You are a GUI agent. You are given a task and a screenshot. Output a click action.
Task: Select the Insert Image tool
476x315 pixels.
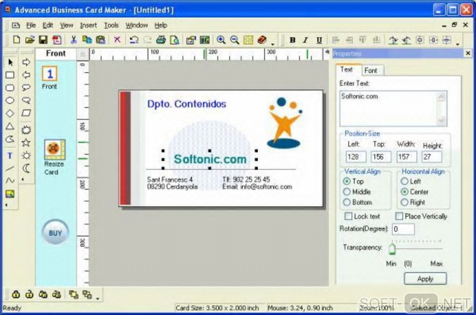(10, 194)
